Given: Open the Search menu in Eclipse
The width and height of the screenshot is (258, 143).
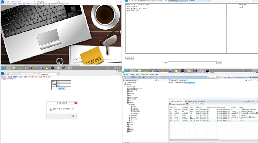Looking at the screenshot, I should click(x=138, y=74).
